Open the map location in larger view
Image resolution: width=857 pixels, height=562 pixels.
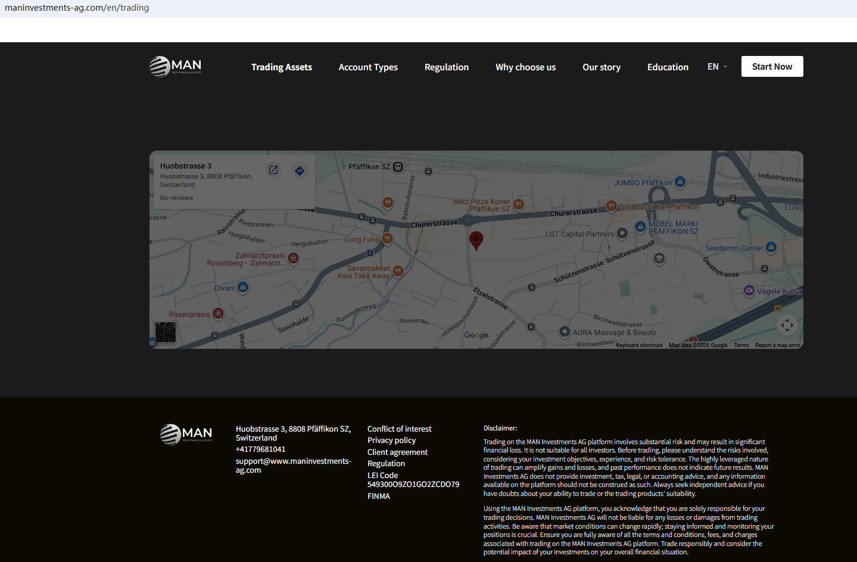(273, 170)
